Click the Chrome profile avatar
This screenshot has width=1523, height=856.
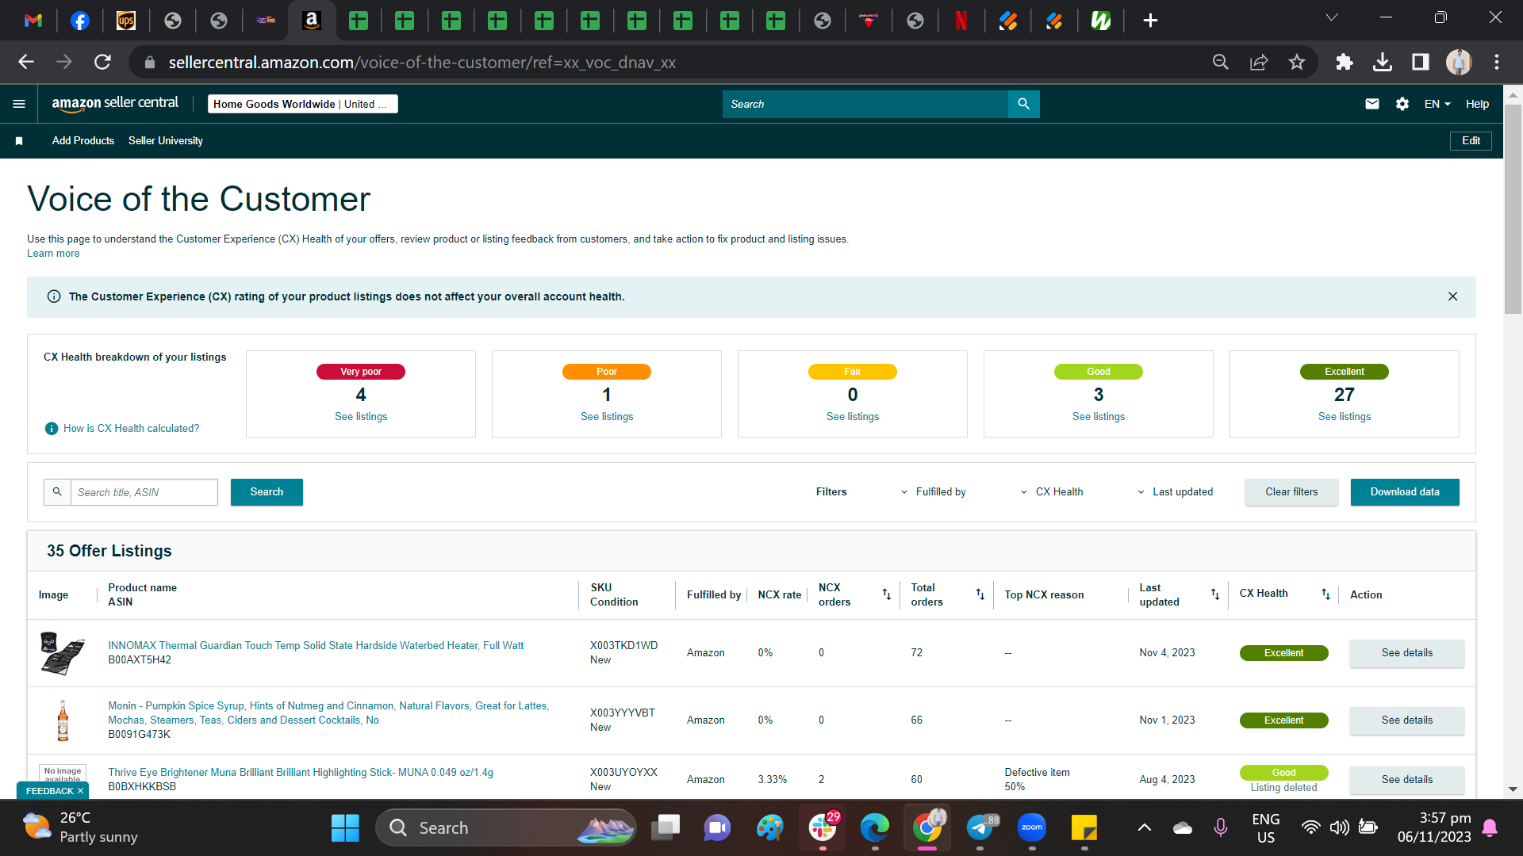pos(1459,62)
